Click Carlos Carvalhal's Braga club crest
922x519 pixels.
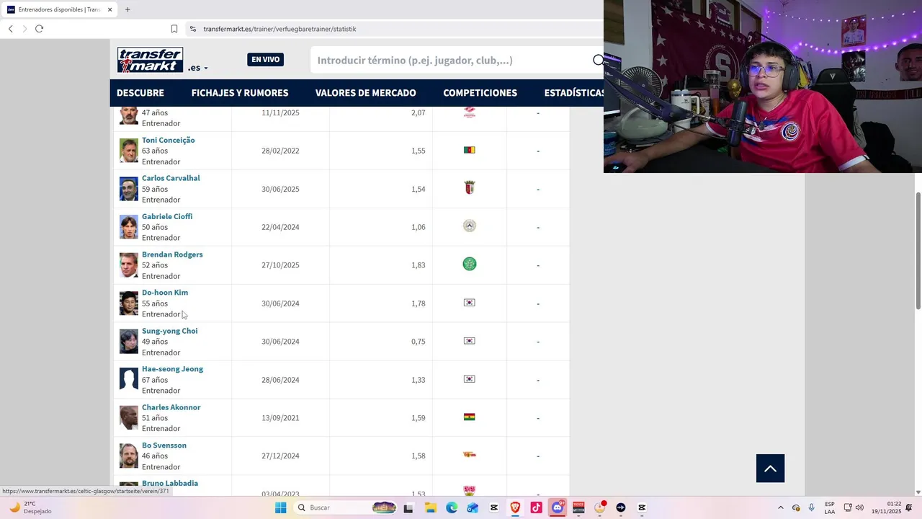(x=470, y=188)
